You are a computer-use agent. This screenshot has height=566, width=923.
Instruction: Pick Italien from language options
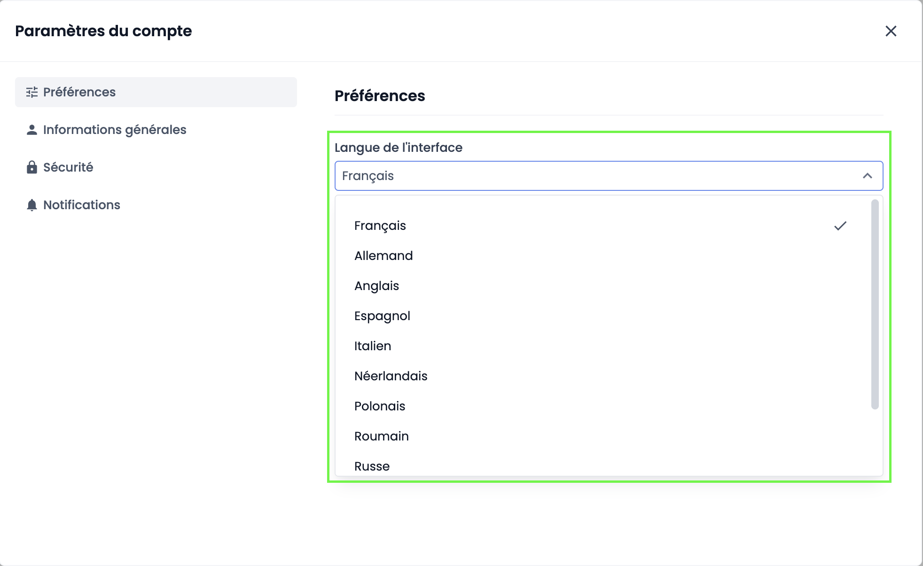(x=373, y=346)
